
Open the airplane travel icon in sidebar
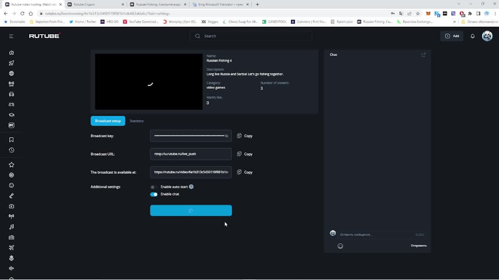(x=11, y=248)
